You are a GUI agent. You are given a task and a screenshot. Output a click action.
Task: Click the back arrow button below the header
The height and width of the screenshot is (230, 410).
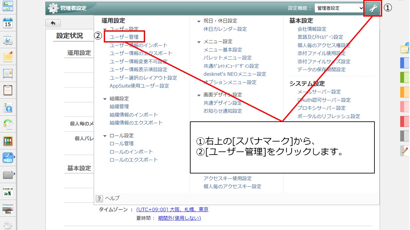pyautogui.click(x=53, y=23)
